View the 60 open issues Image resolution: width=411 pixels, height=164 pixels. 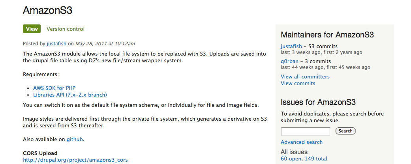tap(291, 158)
